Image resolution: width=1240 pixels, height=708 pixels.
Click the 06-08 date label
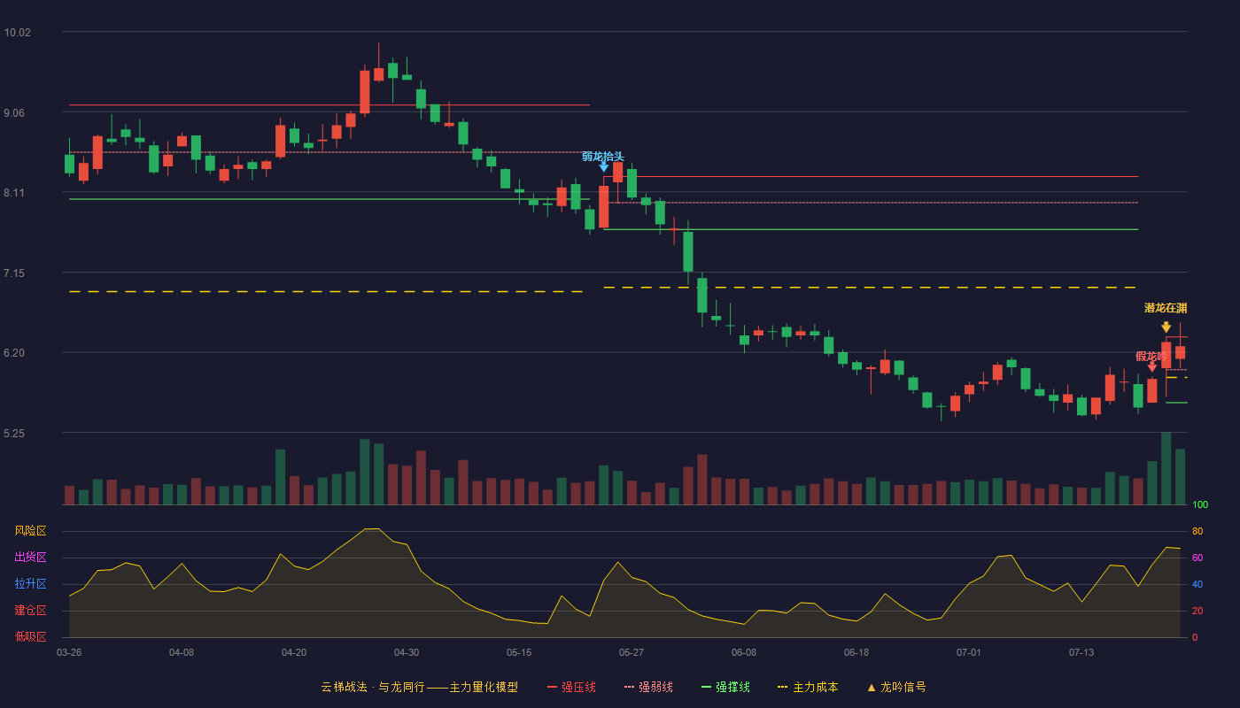coord(744,652)
